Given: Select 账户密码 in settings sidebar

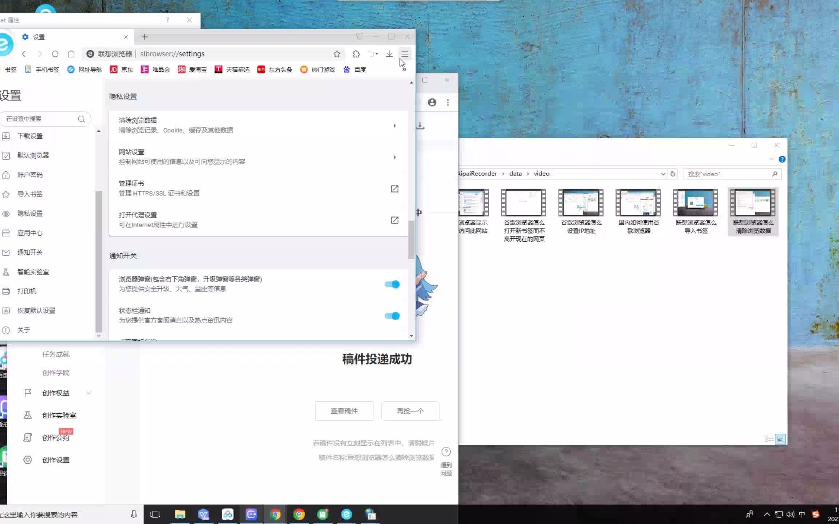Looking at the screenshot, I should point(30,175).
